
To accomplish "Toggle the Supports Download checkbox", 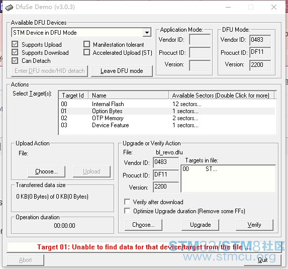I will [15, 52].
